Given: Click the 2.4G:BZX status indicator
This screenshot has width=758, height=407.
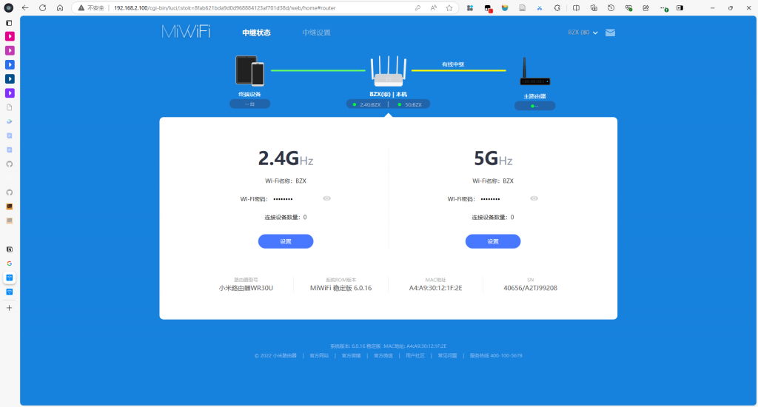Looking at the screenshot, I should 367,104.
